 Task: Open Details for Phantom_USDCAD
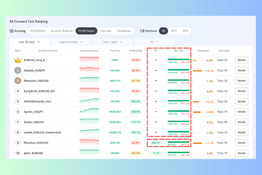pyautogui.click(x=242, y=81)
